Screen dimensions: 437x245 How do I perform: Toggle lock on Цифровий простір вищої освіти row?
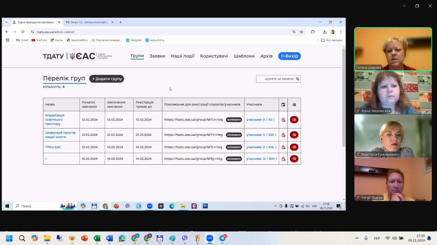tap(283, 135)
